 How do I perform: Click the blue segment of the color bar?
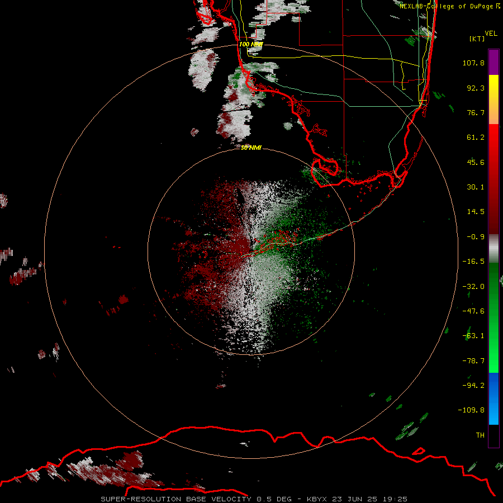[493, 398]
